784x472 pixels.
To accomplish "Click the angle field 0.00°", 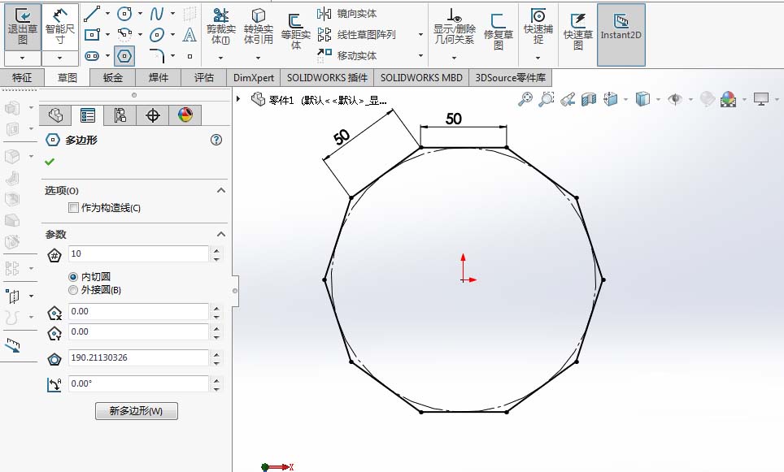I will (138, 383).
